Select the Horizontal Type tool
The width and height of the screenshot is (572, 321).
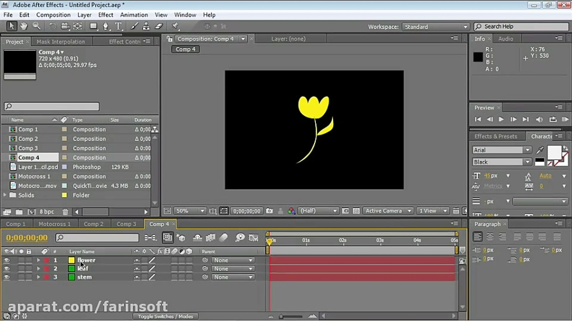click(x=118, y=26)
